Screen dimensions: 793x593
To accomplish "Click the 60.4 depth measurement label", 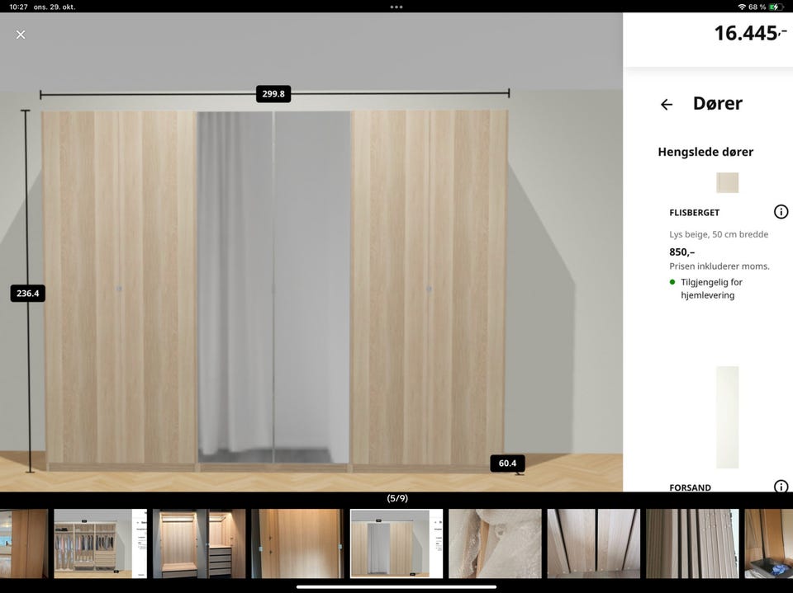I will 507,464.
